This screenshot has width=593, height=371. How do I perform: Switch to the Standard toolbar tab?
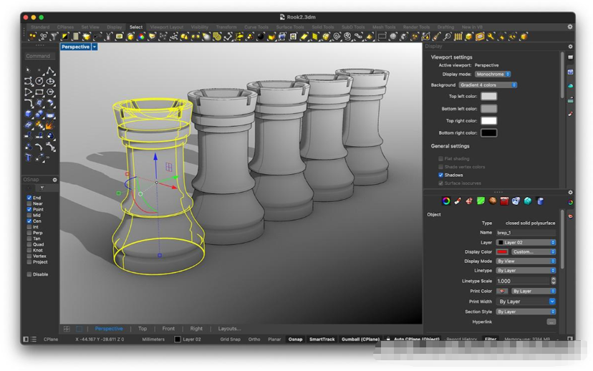(40, 26)
